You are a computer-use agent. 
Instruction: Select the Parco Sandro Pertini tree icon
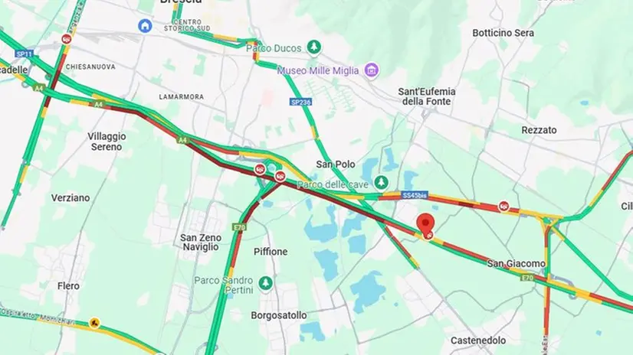pyautogui.click(x=265, y=282)
